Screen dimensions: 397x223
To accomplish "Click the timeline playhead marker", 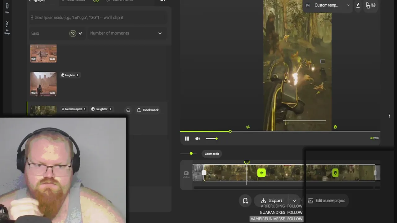I will [x=247, y=163].
